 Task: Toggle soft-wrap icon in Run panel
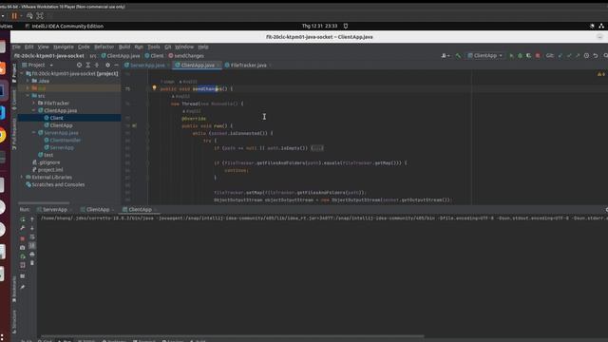pos(32,237)
